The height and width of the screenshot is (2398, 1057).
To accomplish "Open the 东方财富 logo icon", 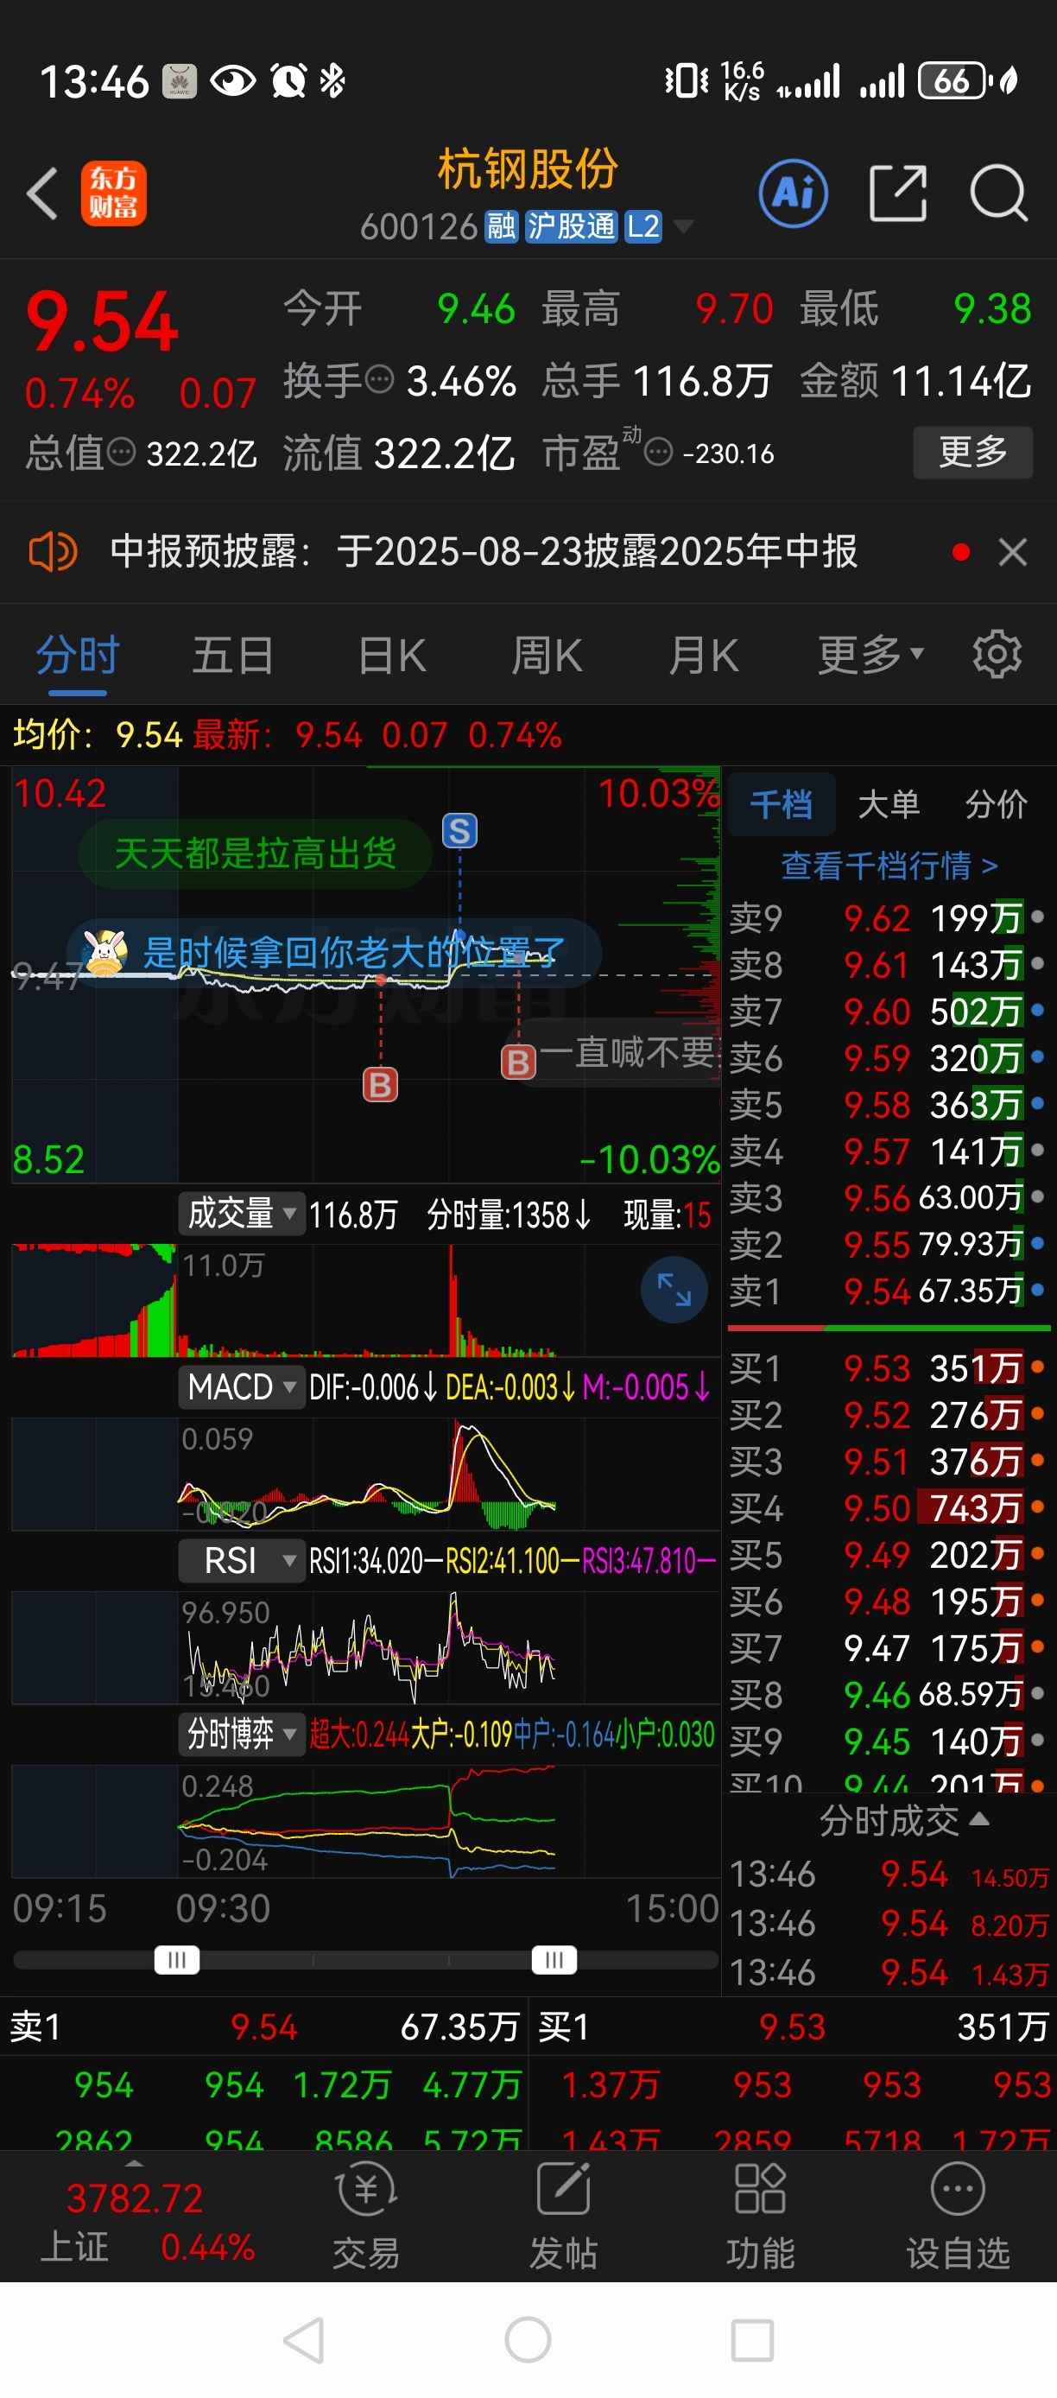I will click(x=113, y=193).
